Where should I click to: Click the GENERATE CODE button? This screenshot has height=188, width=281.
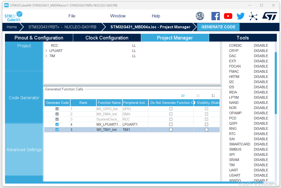click(218, 27)
